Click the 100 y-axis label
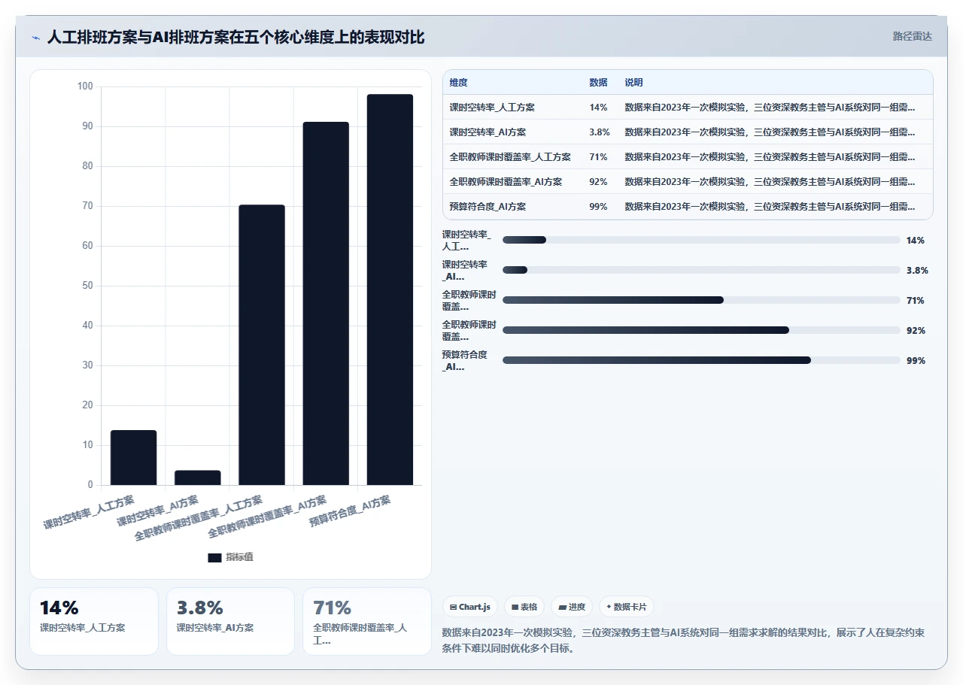Screen dimensions: 963x685 [x=85, y=86]
